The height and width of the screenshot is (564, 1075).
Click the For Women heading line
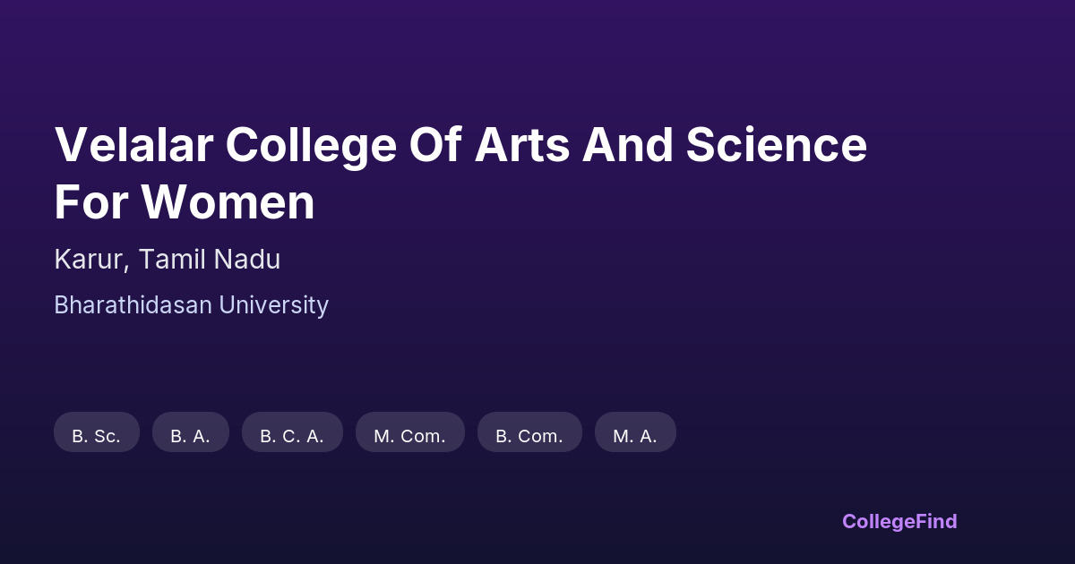(184, 202)
